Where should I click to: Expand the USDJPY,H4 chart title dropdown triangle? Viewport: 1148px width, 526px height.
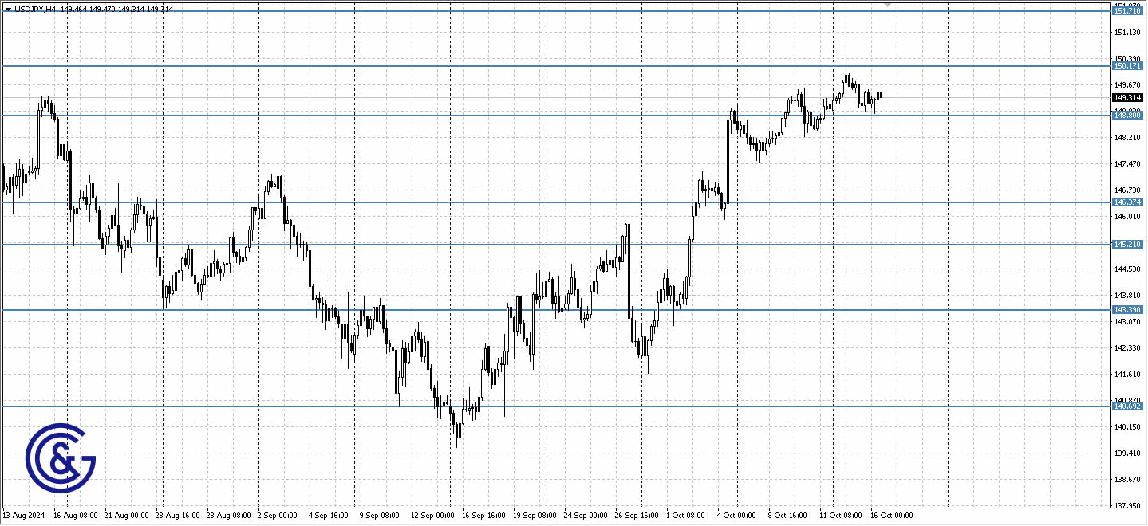8,9
